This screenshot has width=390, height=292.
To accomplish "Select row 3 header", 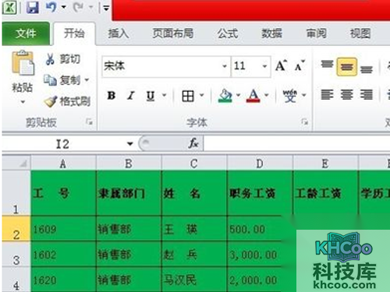I will [x=16, y=254].
